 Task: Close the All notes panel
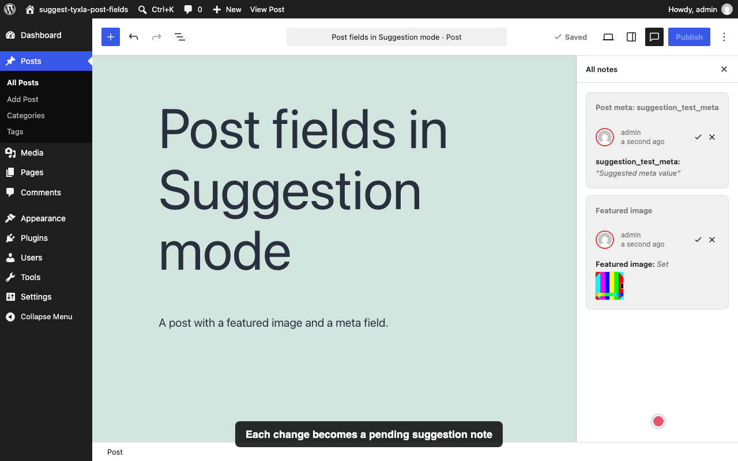coord(724,69)
